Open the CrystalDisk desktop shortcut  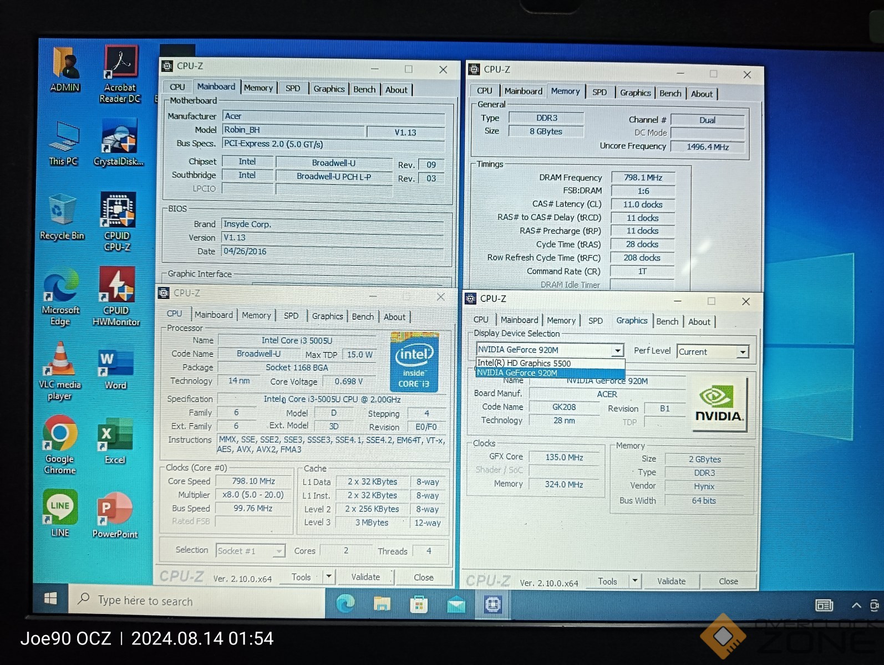119,143
